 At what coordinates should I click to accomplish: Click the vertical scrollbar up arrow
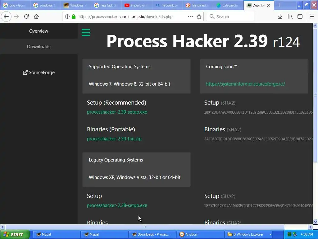pos(316,26)
